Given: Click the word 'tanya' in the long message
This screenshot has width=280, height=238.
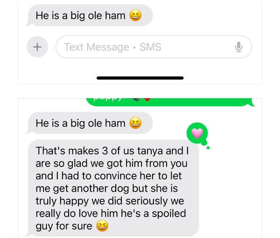Looking at the screenshot, I should 150,151.
